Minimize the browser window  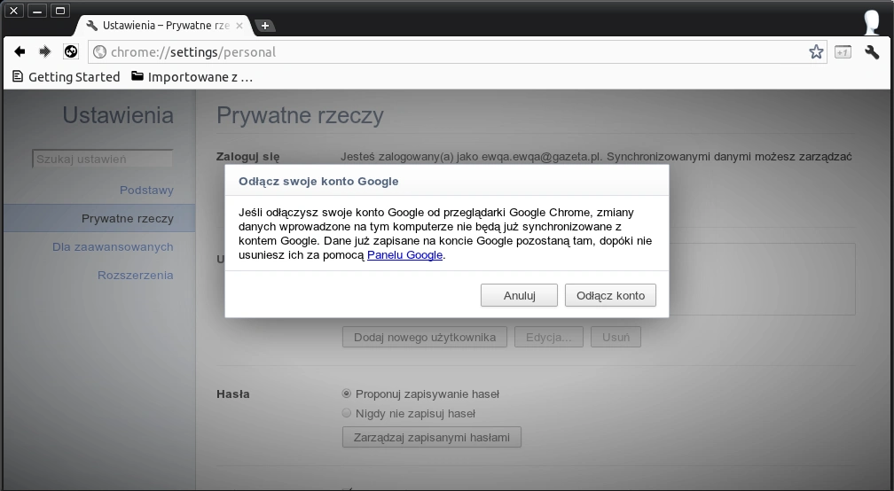pyautogui.click(x=37, y=11)
